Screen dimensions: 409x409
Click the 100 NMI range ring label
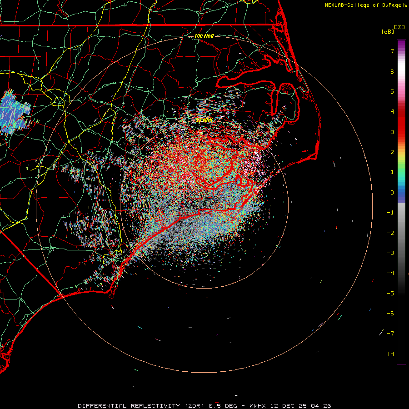[x=204, y=36]
